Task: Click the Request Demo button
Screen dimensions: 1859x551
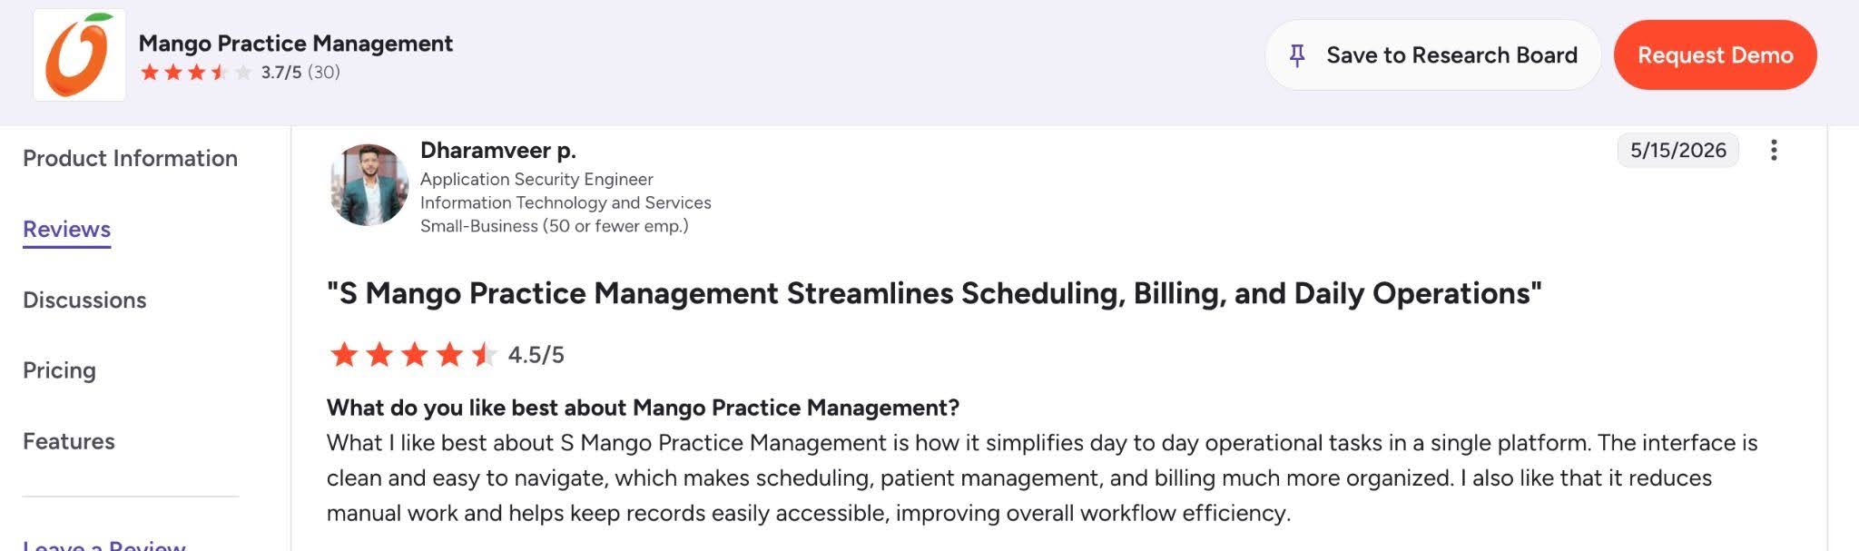Action: (1715, 55)
